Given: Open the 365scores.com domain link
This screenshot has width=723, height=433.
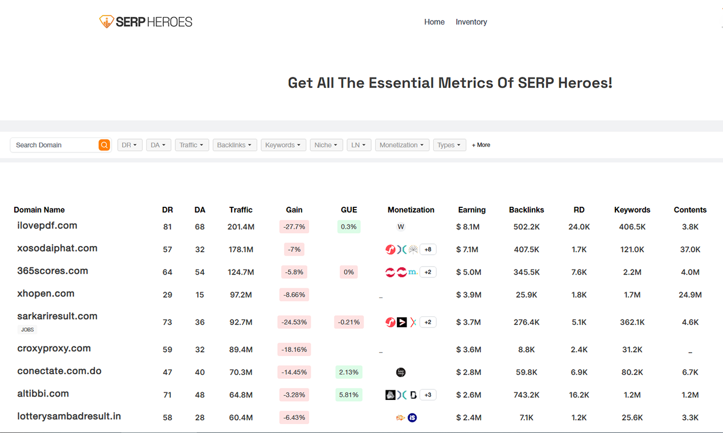Looking at the screenshot, I should pyautogui.click(x=53, y=271).
